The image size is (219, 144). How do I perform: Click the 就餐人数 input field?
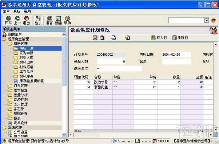point(111,62)
